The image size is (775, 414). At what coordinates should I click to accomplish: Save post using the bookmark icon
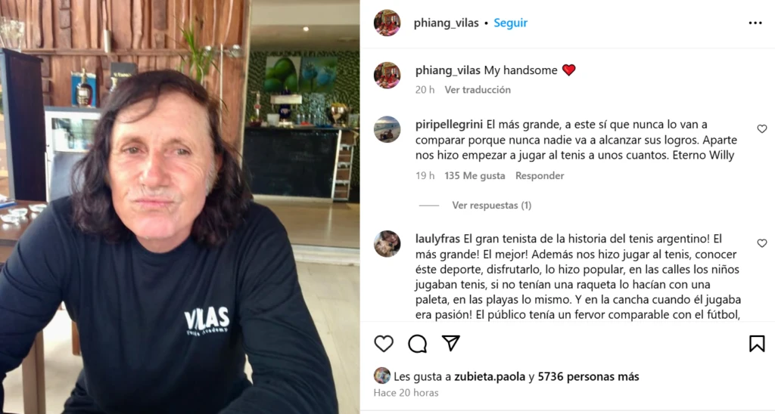coord(757,344)
